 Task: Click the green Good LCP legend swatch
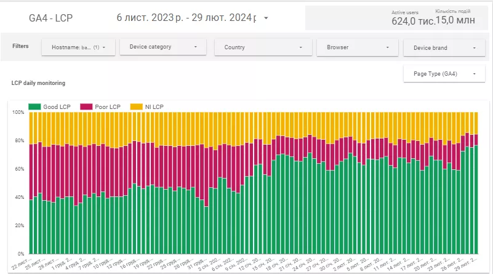(x=34, y=107)
